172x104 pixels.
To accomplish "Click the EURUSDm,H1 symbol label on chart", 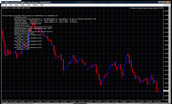I will point(6,8).
